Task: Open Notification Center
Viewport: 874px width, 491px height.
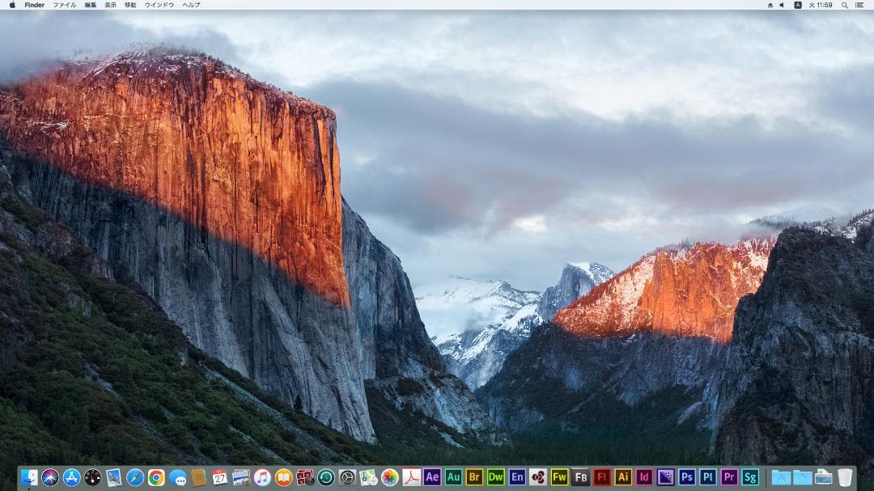Action: pos(862,4)
